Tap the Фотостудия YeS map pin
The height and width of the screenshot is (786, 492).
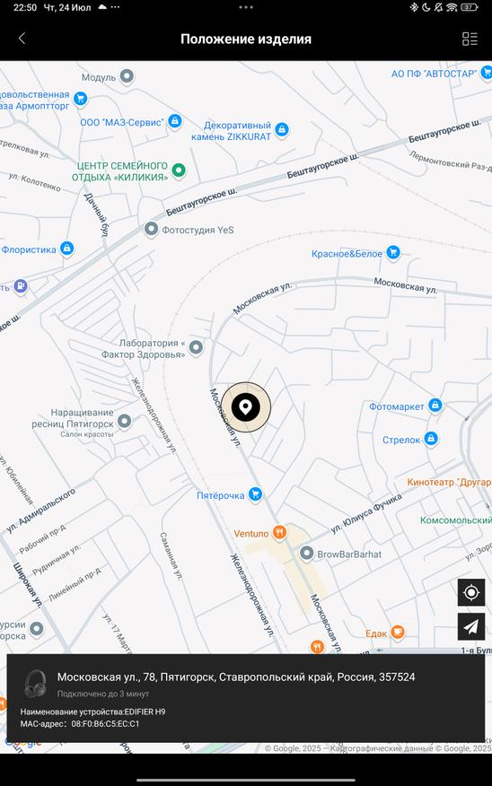tap(151, 230)
